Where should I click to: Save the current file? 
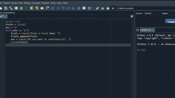click(x=6, y=8)
